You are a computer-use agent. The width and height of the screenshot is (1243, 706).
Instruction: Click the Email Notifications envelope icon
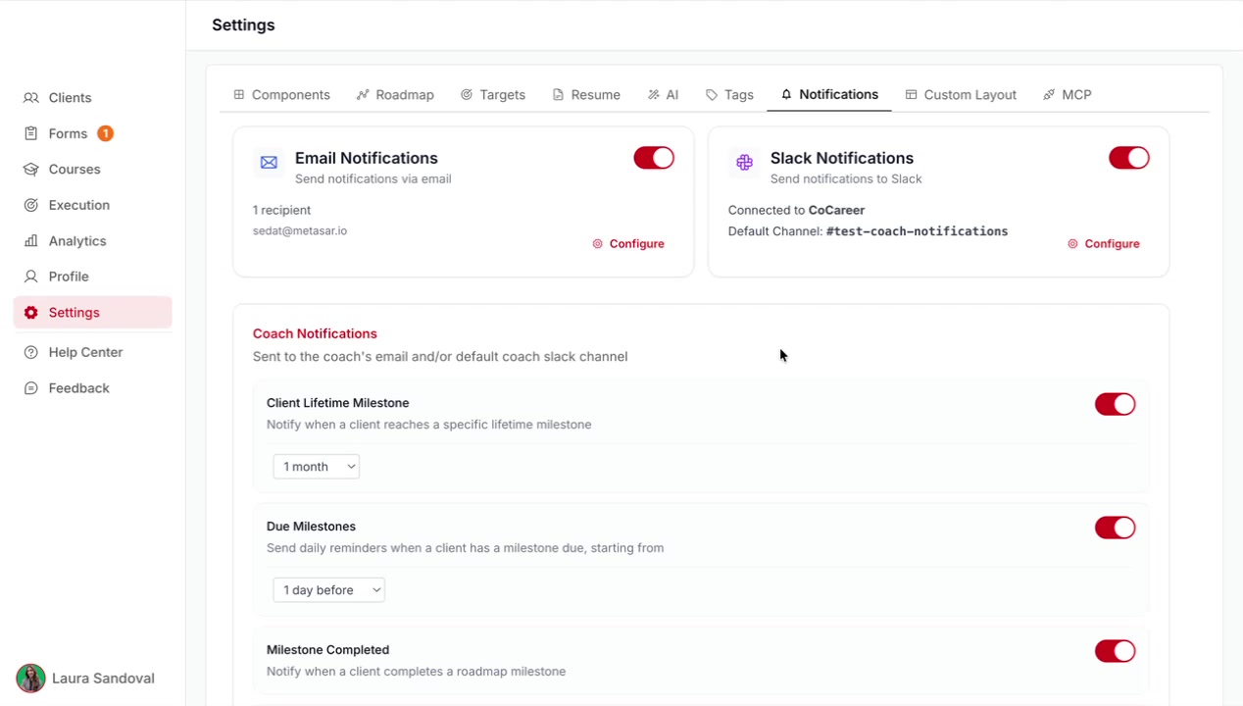[269, 163]
